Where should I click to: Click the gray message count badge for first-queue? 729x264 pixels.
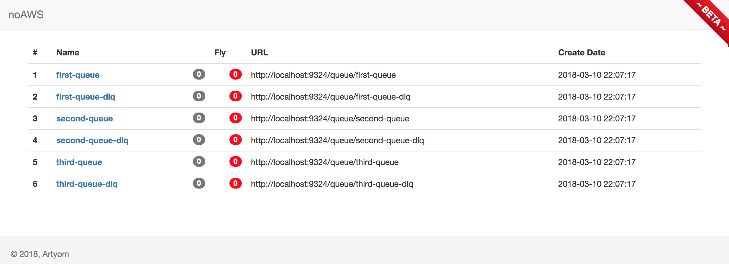click(x=198, y=75)
